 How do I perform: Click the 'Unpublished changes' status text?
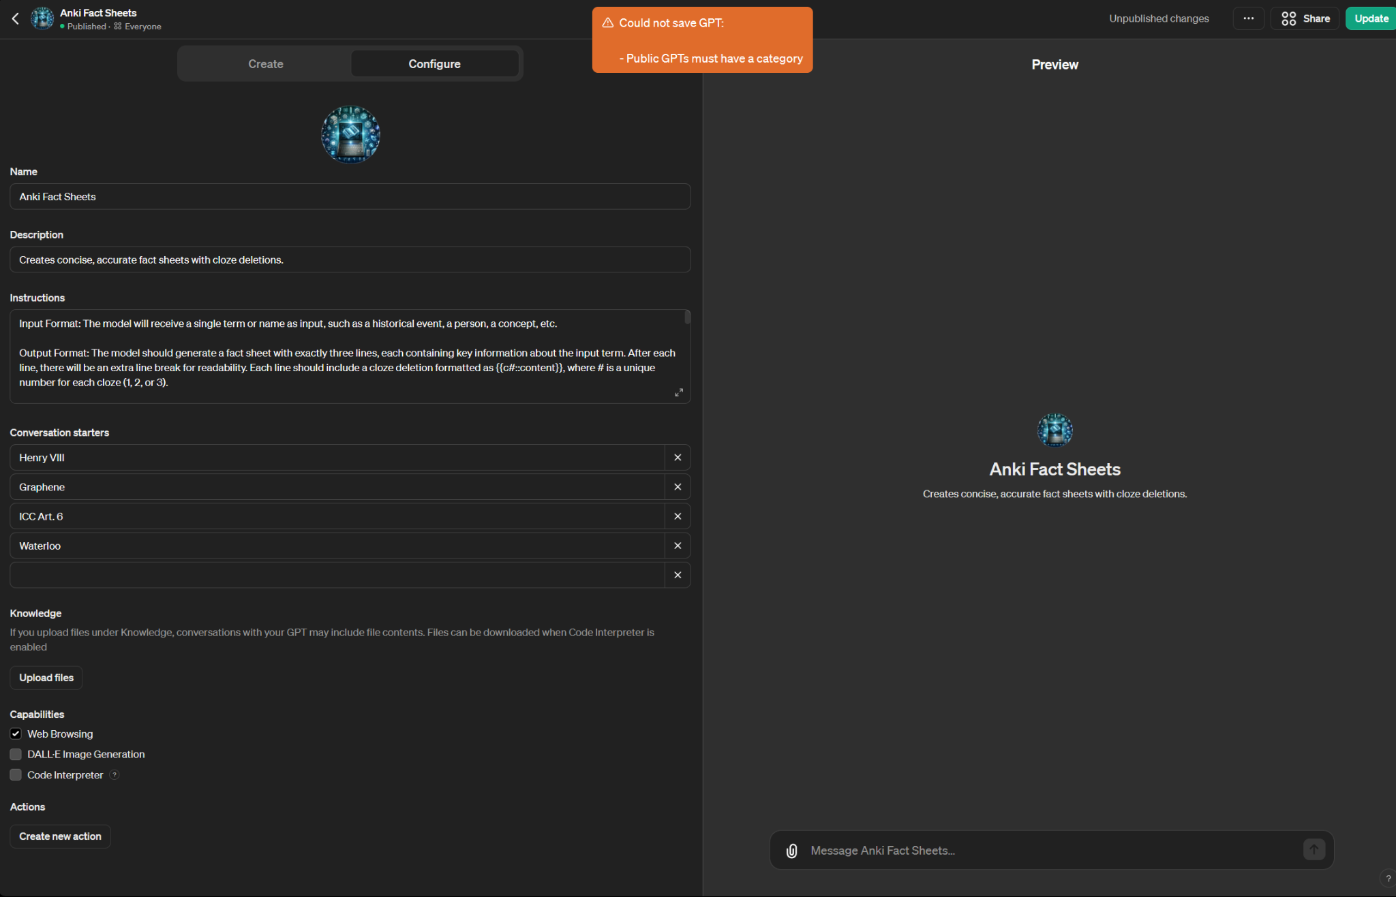1159,18
